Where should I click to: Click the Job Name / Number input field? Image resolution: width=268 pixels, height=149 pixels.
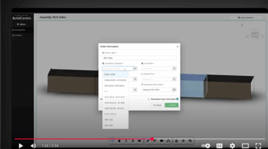pos(118,69)
